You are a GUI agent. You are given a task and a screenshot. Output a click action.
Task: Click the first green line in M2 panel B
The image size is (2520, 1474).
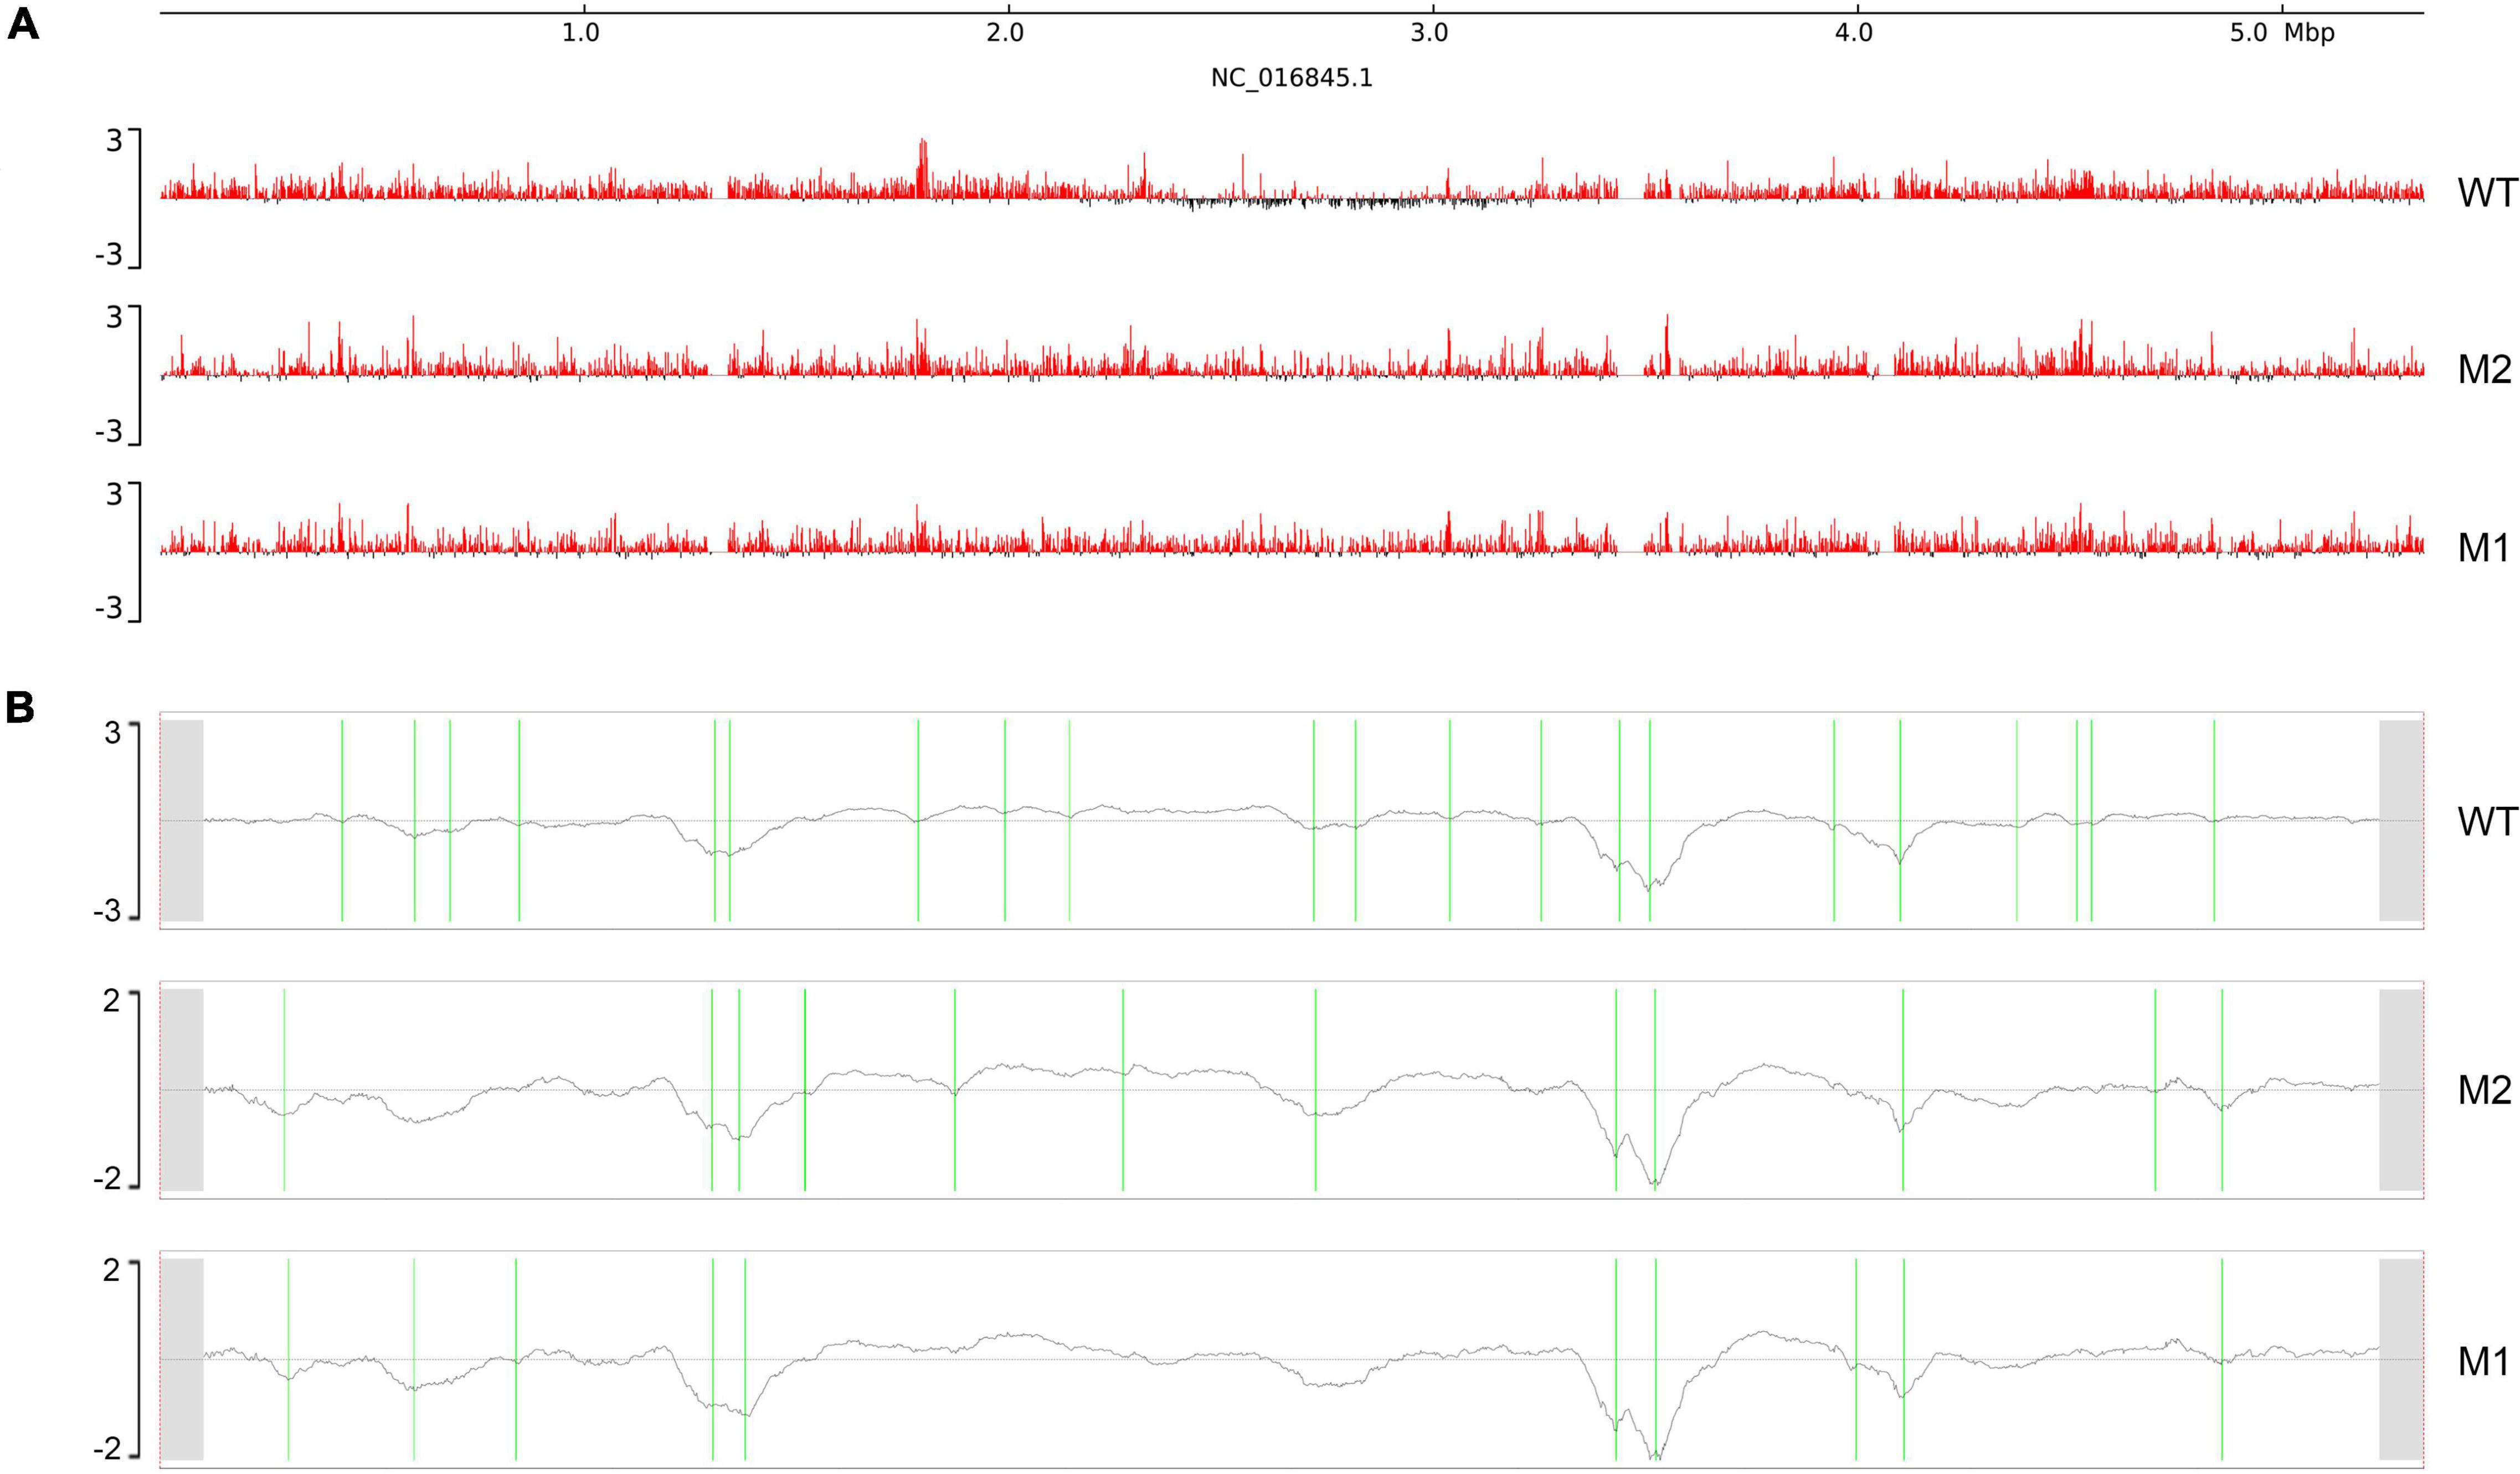click(x=284, y=1090)
